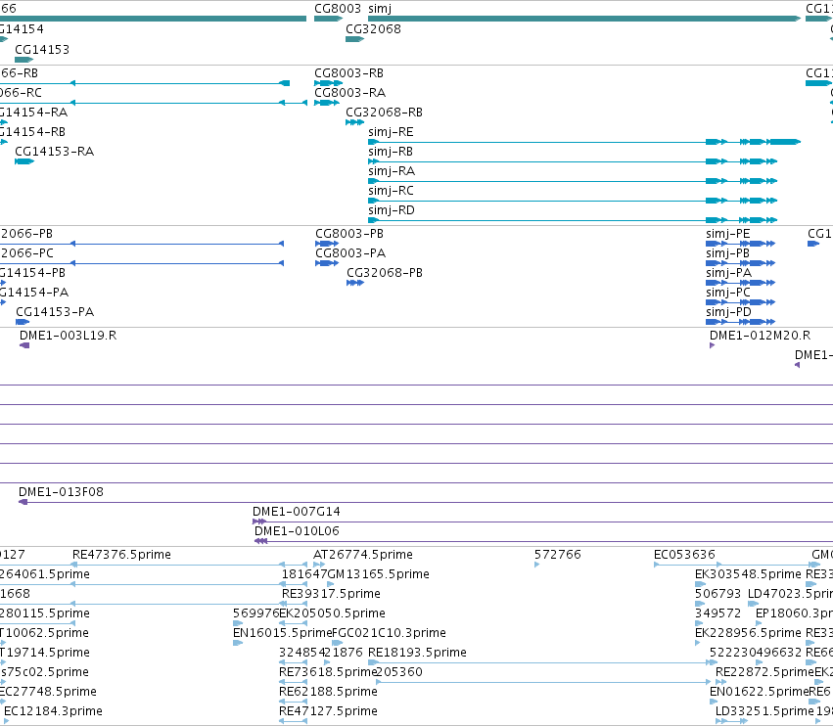This screenshot has width=833, height=726.
Task: Click EST AT26774.5prime
Action: (319, 566)
